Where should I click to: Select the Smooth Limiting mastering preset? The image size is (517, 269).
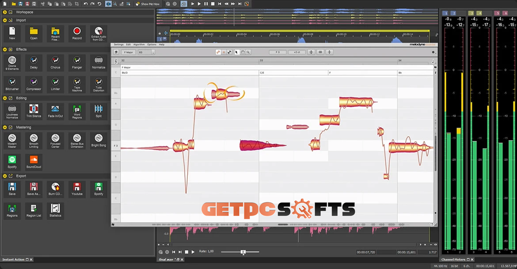[34, 140]
